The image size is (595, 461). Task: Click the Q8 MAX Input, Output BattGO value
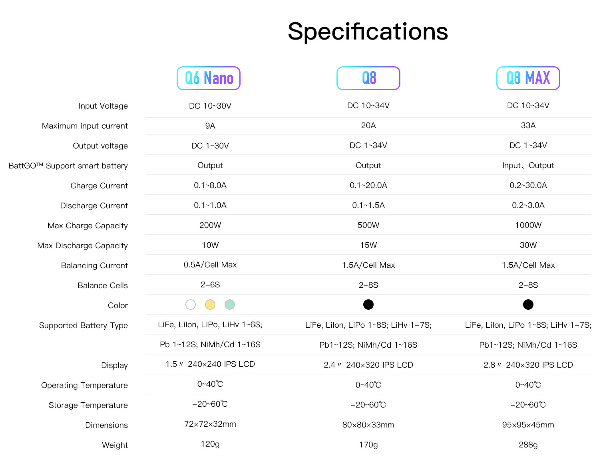[528, 165]
